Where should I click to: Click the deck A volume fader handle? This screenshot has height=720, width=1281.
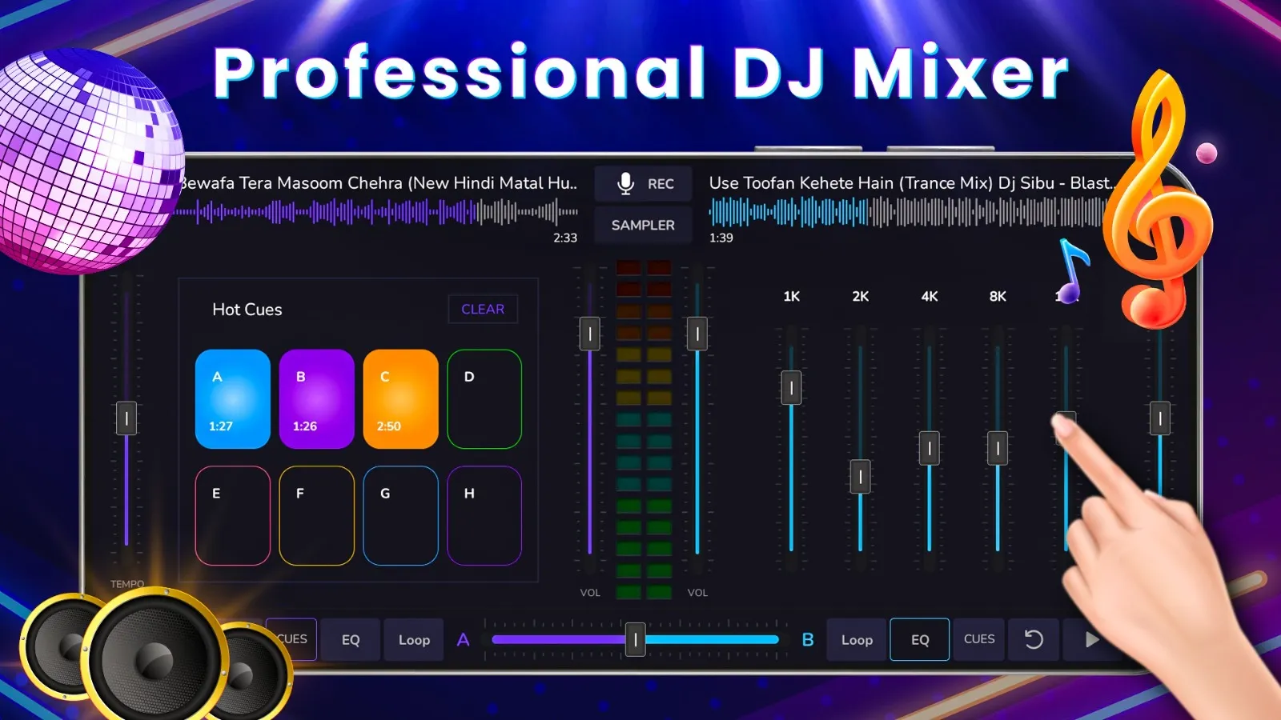point(590,334)
